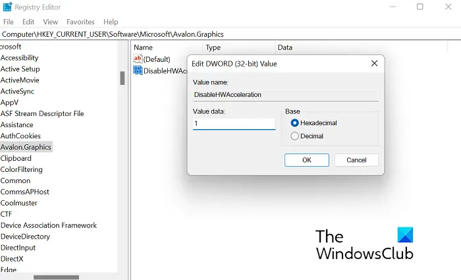Screen dimensions: 461x280
Task: Click the Registry Editor app icon
Action: pyautogui.click(x=7, y=7)
